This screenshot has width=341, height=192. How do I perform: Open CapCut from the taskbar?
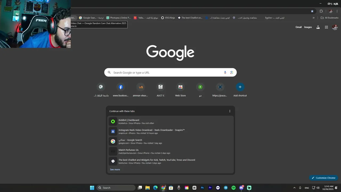click(194, 188)
